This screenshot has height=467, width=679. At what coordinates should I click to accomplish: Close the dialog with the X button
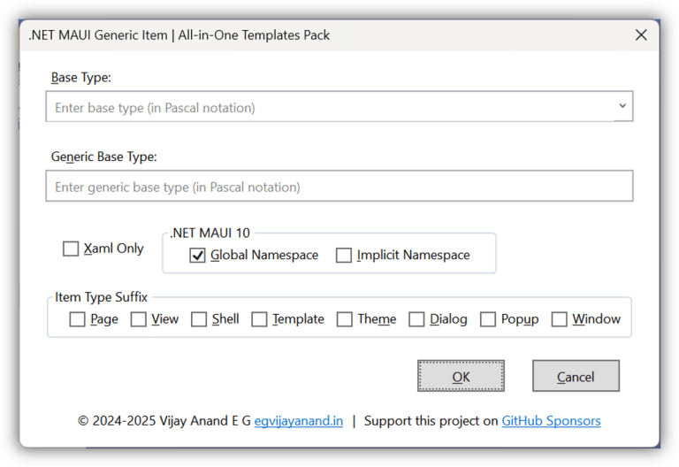(x=641, y=35)
